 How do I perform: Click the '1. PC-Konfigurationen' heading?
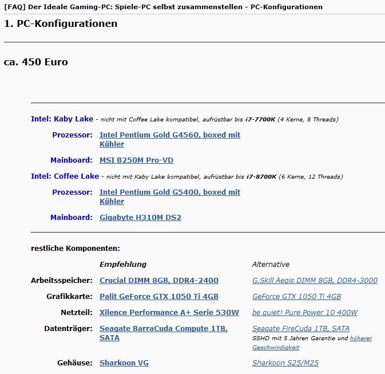(x=61, y=23)
